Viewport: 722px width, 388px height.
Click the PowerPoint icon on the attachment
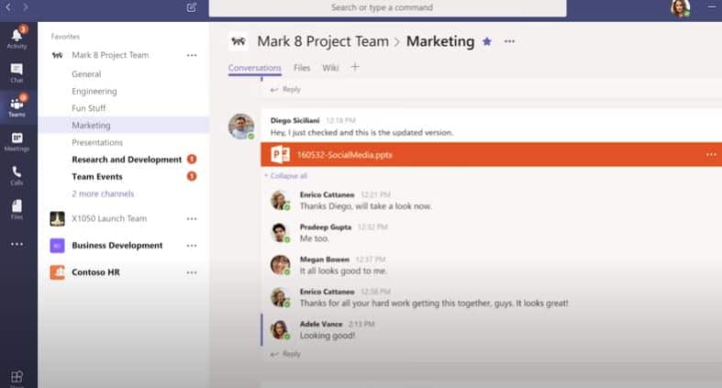[281, 155]
